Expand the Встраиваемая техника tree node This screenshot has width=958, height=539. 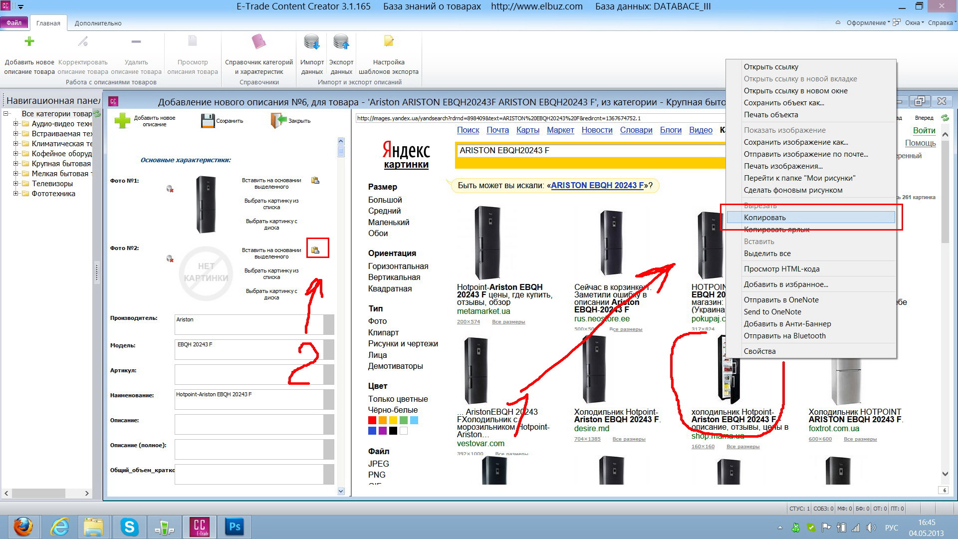tap(15, 134)
